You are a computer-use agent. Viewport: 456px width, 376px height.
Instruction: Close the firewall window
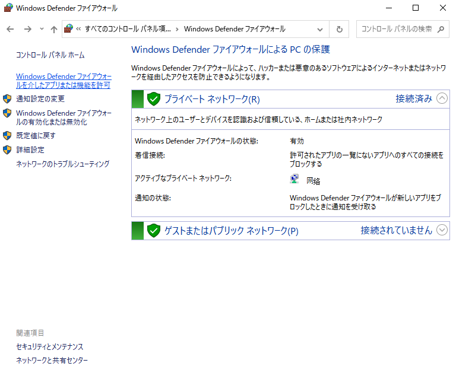[442, 8]
